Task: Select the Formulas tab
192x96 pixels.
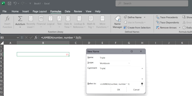Action: click(56, 11)
